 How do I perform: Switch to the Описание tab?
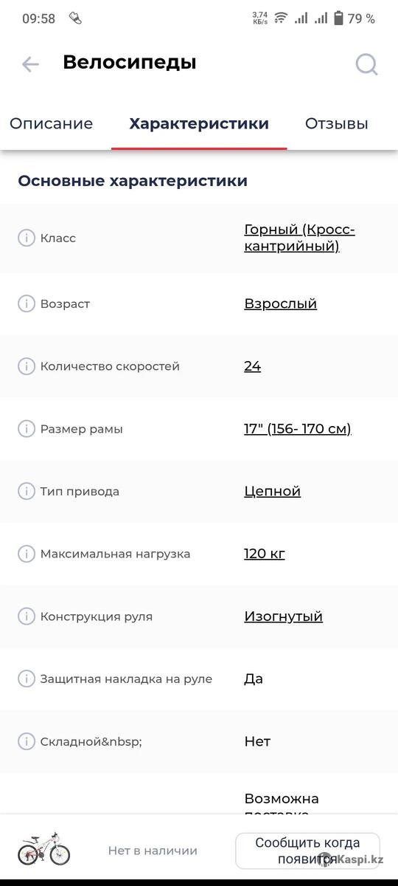pos(51,124)
